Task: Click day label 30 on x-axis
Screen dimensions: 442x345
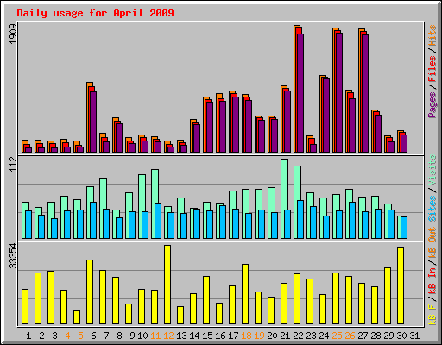Action: coord(401,336)
